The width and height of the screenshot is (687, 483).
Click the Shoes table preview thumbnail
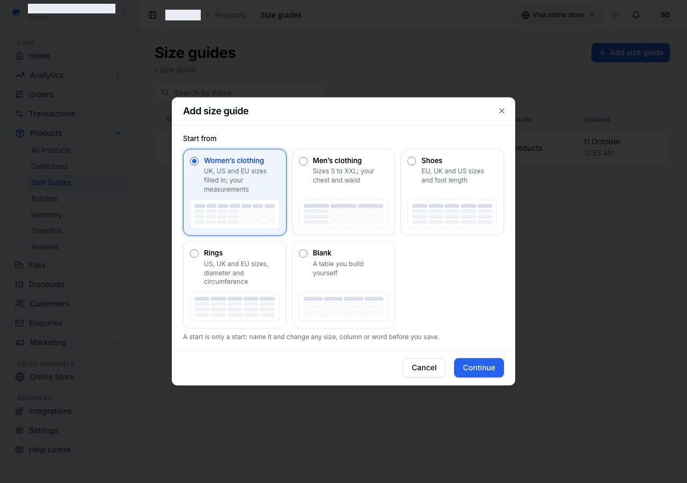tap(452, 214)
